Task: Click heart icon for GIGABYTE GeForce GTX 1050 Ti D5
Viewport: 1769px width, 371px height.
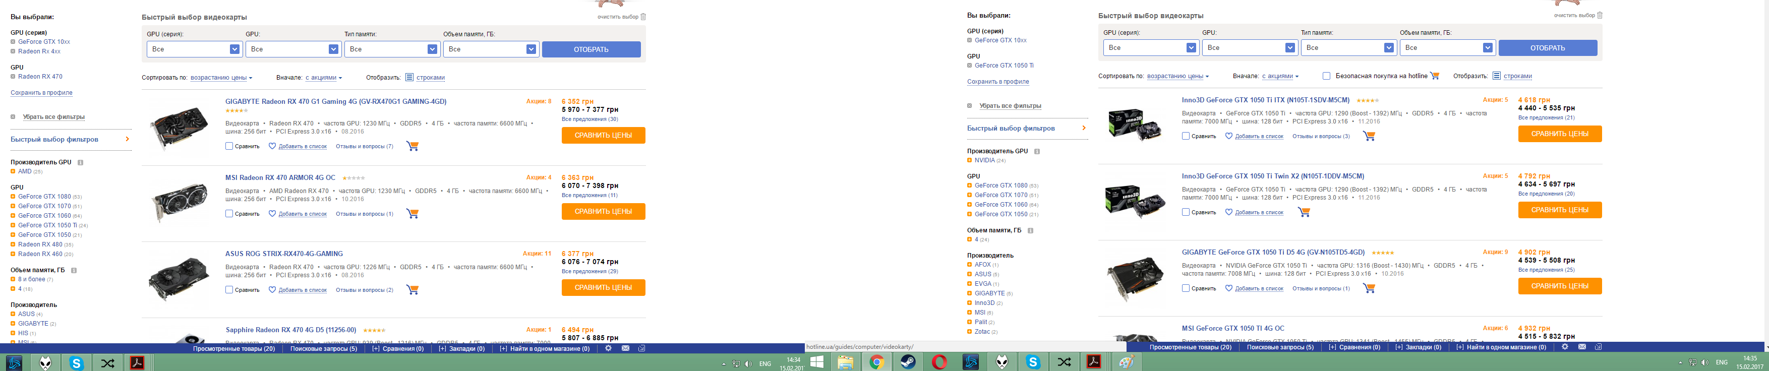Action: (1228, 288)
